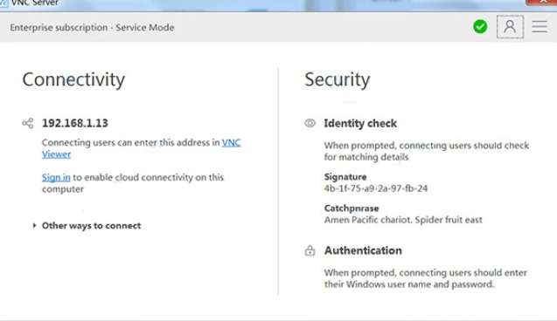
Task: Click the triangle arrow before Other ways to connect
Action: tap(34, 225)
